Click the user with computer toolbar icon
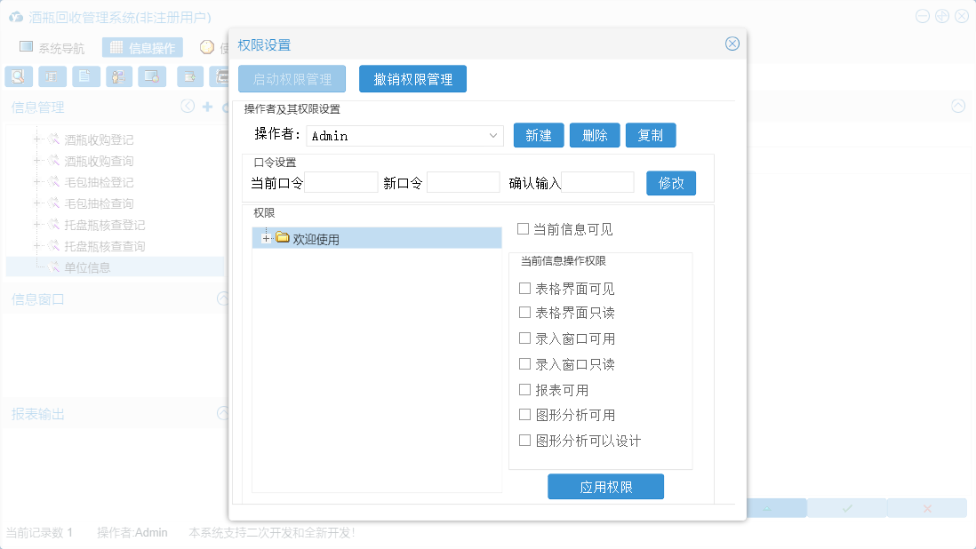 click(x=119, y=76)
